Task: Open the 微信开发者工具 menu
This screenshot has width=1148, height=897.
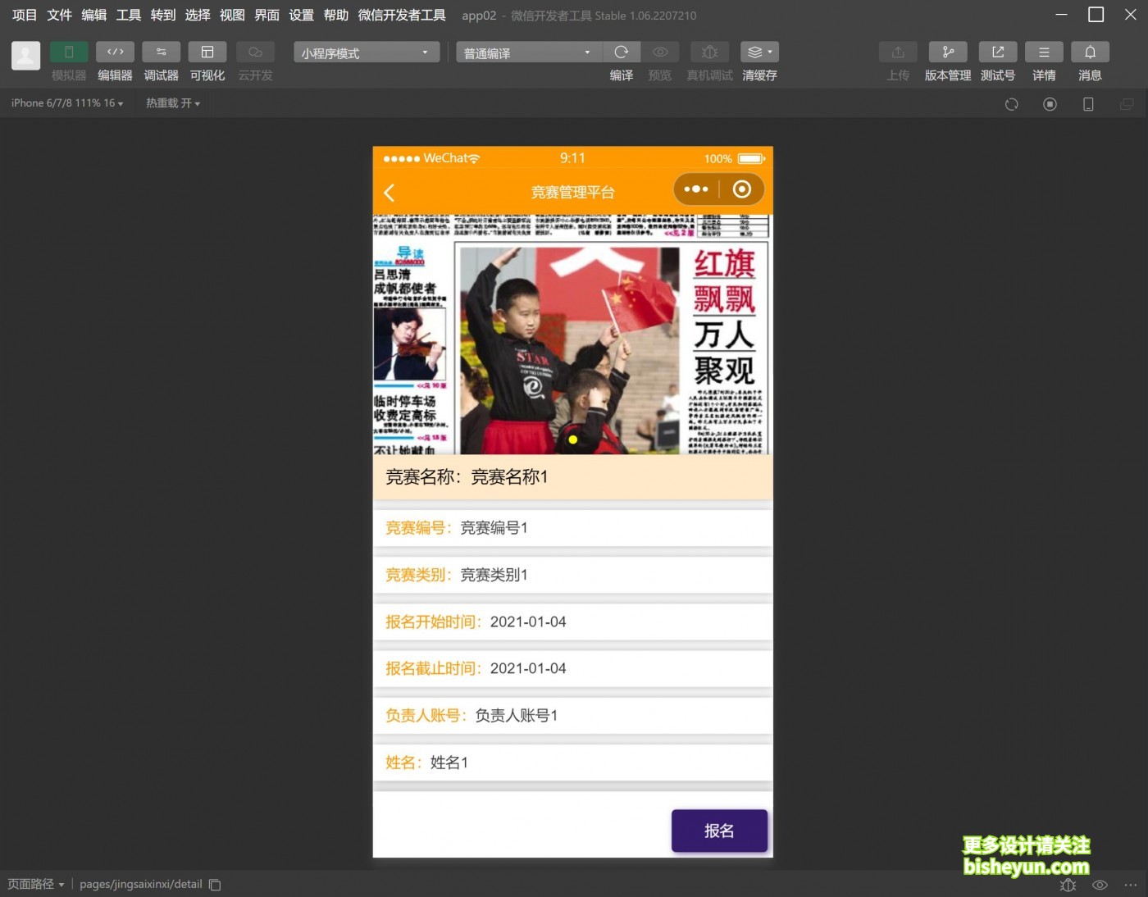Action: pyautogui.click(x=402, y=15)
